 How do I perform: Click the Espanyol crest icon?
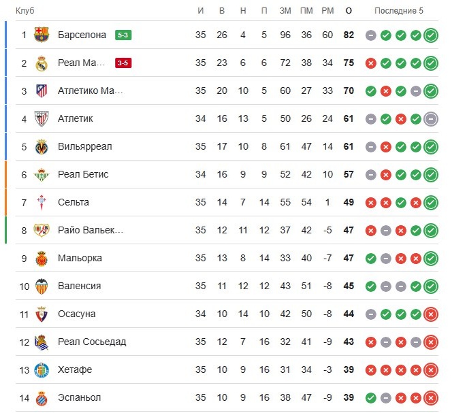[42, 397]
